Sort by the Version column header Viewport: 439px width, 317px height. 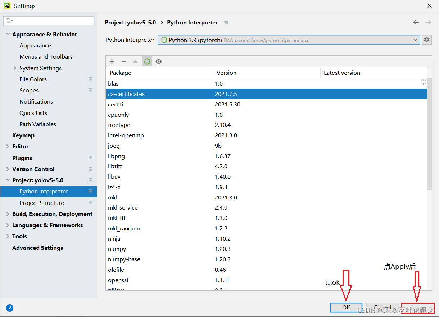pos(267,73)
